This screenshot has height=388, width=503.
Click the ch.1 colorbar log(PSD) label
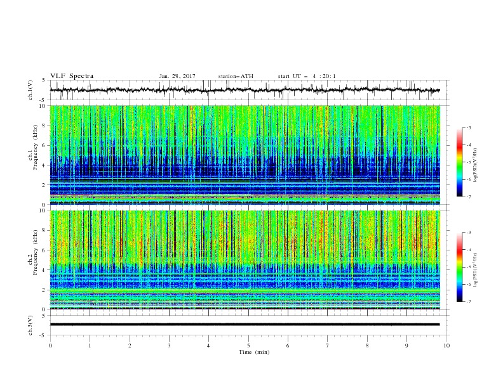pyautogui.click(x=475, y=165)
